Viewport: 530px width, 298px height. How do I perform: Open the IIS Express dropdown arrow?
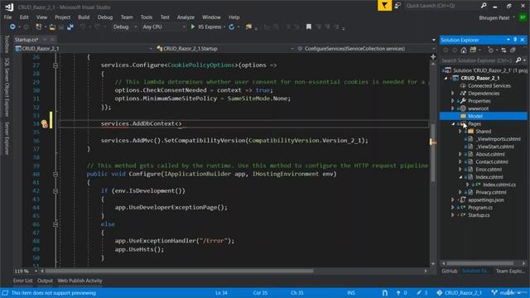tap(224, 26)
